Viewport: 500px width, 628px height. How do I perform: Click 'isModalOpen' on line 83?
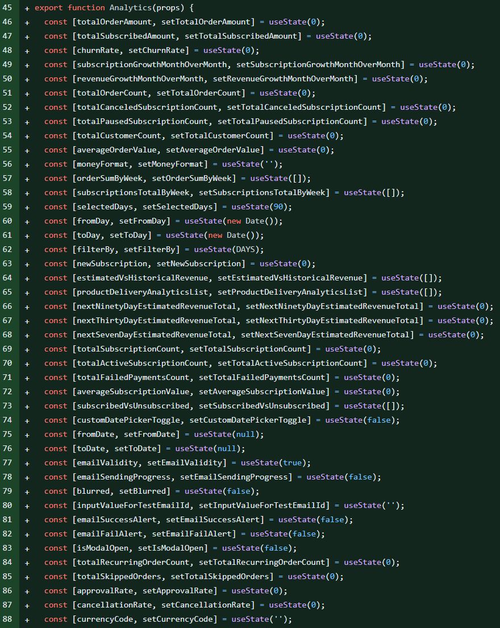click(x=103, y=548)
